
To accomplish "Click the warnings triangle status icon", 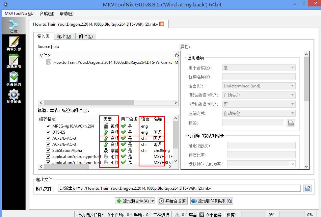I will (x=177, y=215).
